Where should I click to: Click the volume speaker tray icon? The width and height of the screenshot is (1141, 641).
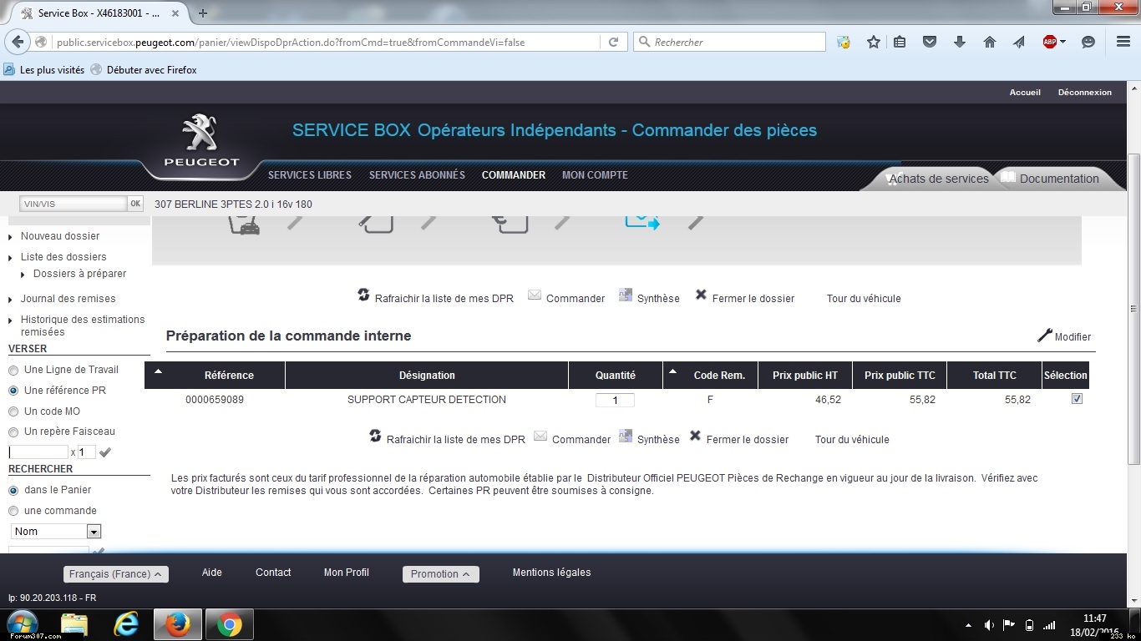[989, 625]
